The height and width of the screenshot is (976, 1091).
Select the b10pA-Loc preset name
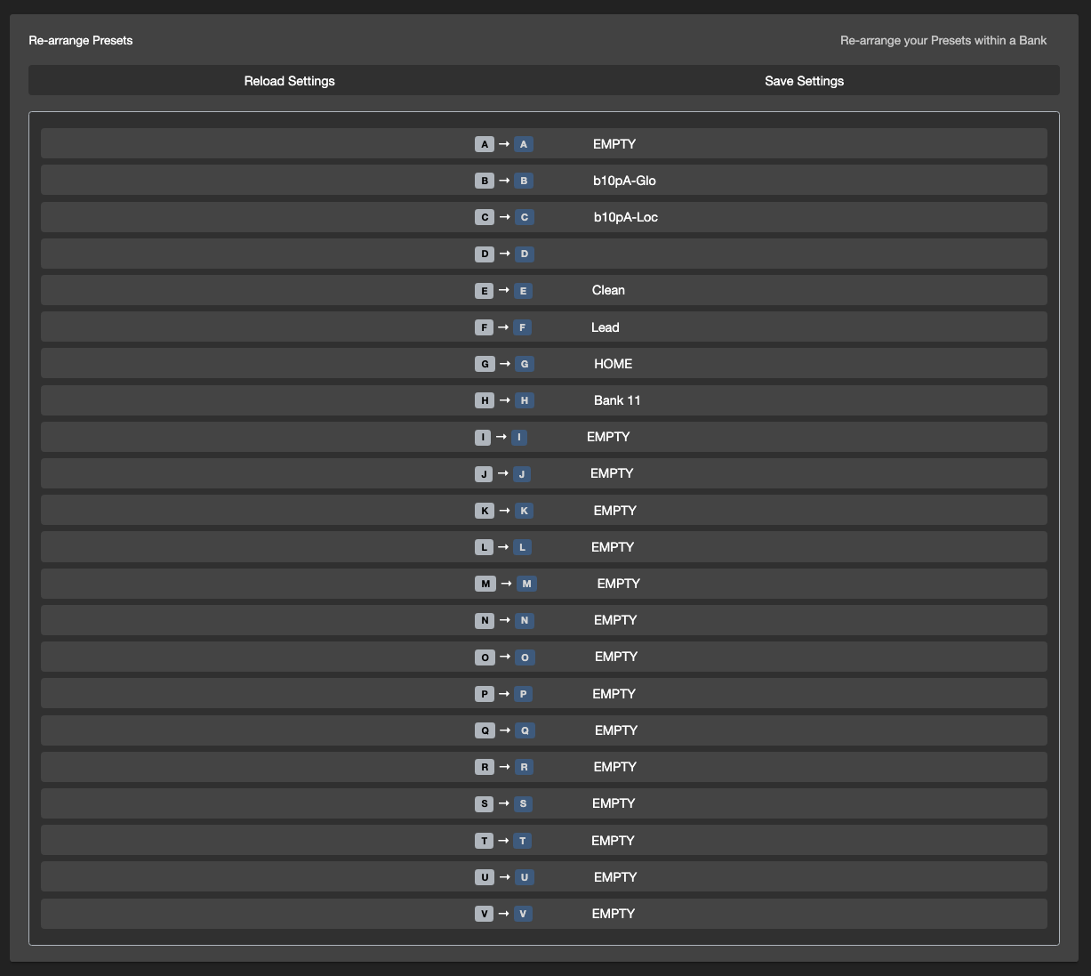[625, 217]
